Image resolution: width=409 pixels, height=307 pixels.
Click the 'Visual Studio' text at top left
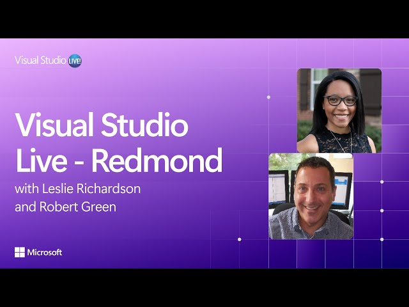[40, 60]
